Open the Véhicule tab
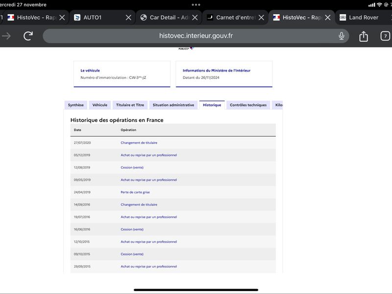The height and width of the screenshot is (294, 392). 100,105
